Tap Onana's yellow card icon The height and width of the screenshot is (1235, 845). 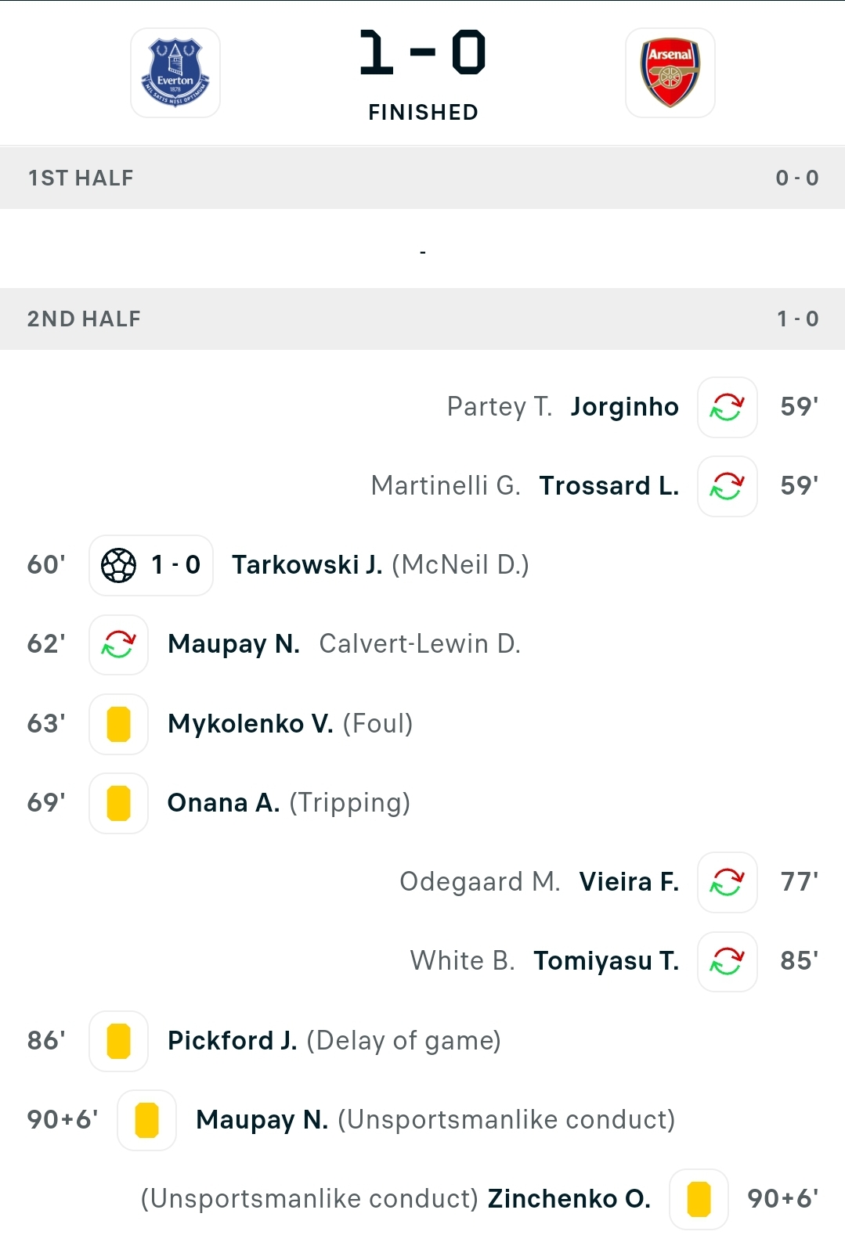tap(119, 803)
